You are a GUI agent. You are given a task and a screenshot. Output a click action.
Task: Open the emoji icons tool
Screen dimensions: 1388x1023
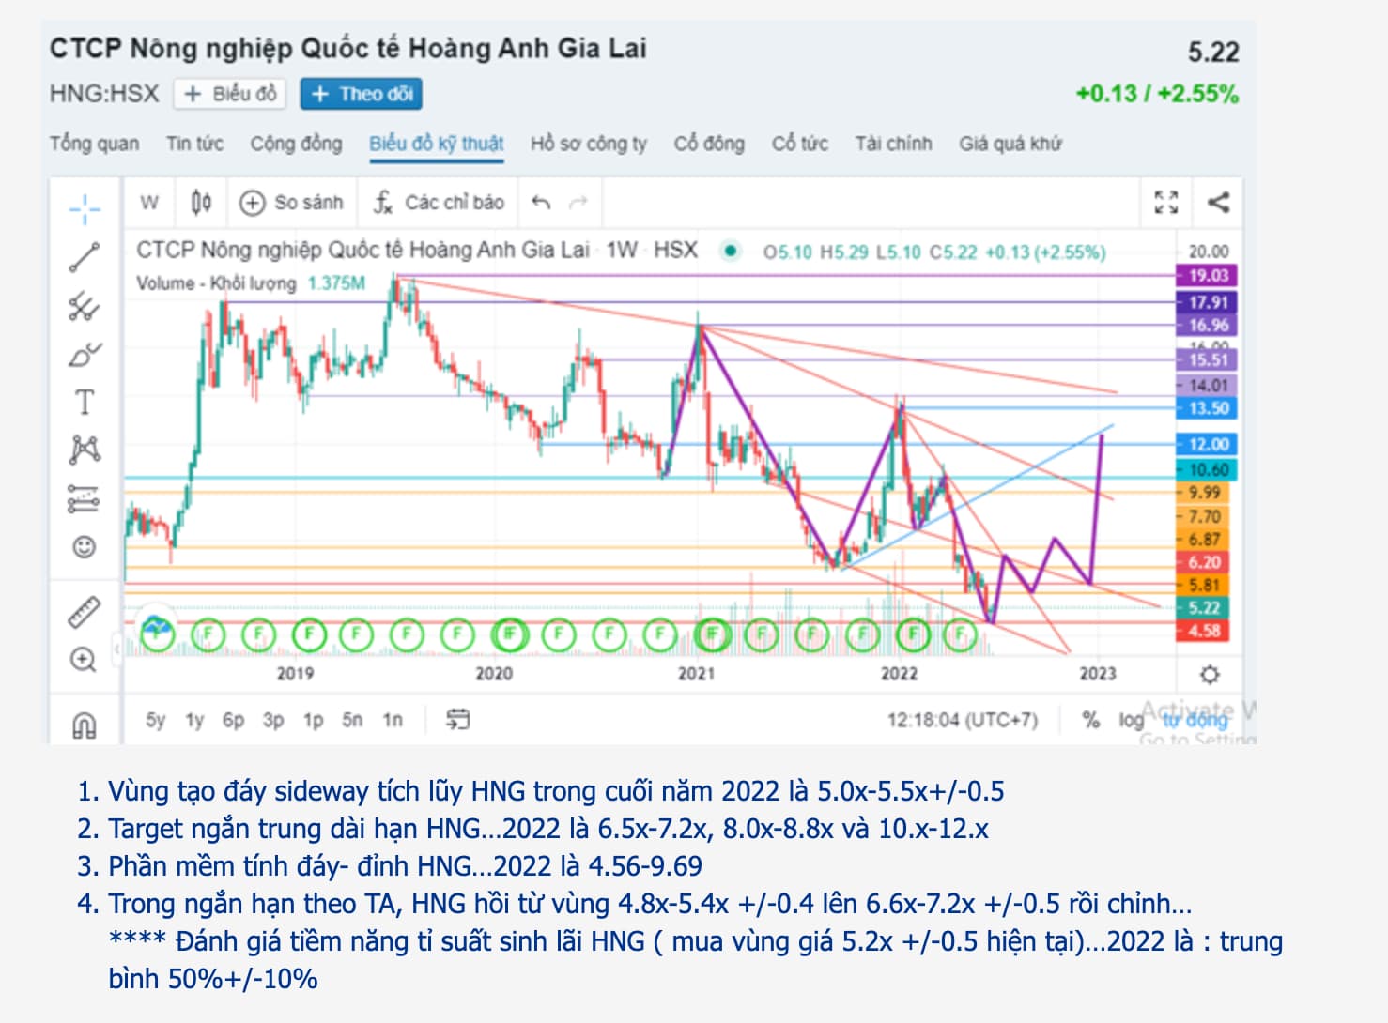point(85,547)
